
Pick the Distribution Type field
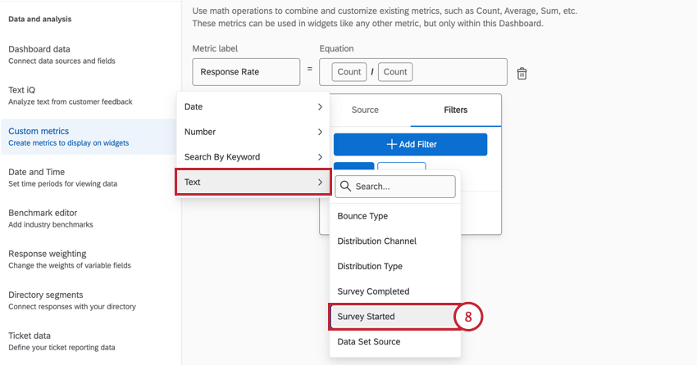370,267
